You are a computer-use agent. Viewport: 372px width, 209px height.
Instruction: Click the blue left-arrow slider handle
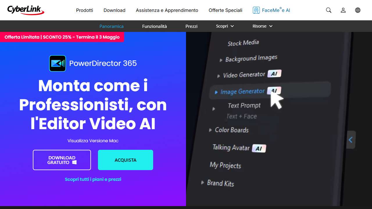point(351,140)
